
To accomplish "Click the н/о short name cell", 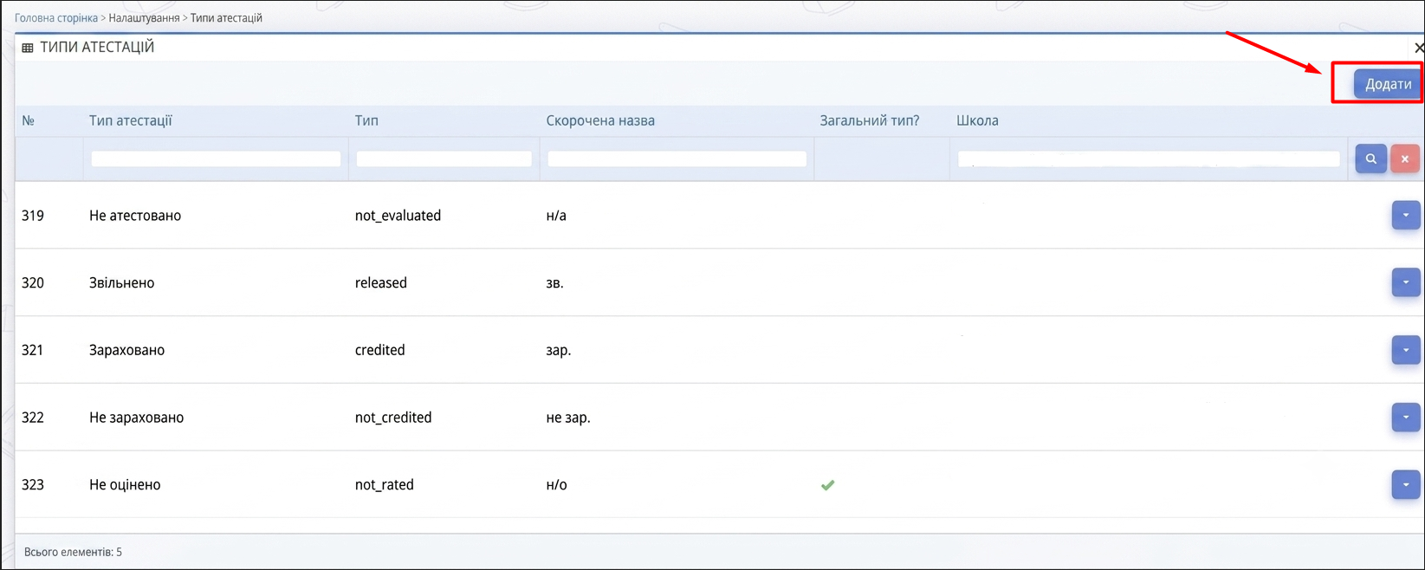I will [x=556, y=485].
